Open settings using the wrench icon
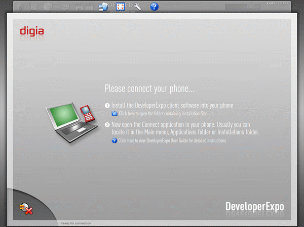The image size is (304, 227). tap(137, 7)
